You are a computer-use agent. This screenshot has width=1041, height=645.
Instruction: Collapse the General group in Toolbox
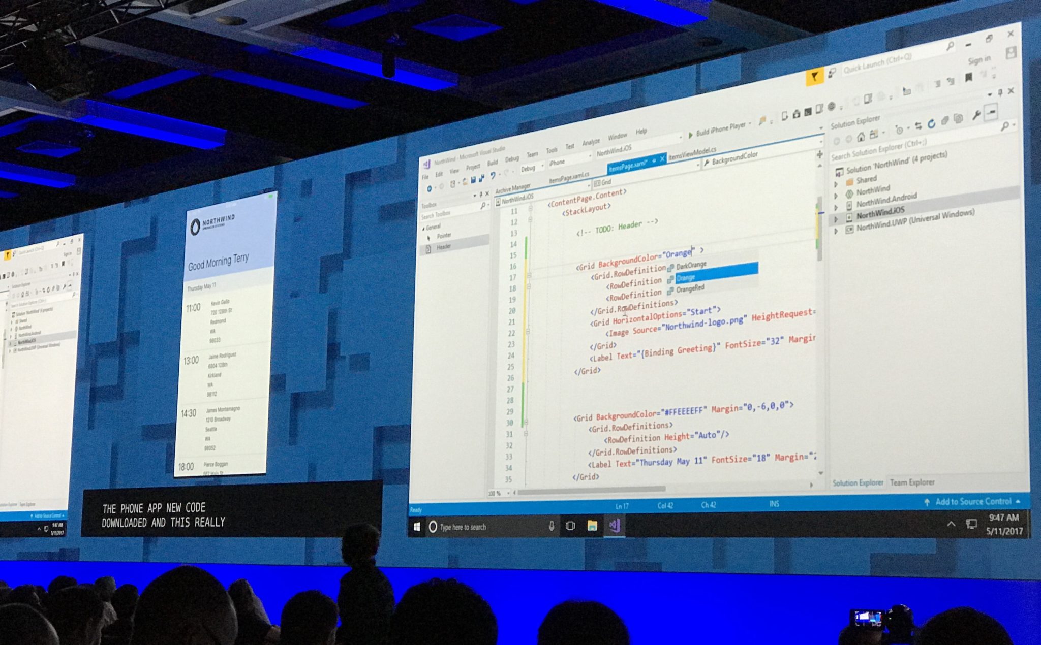[423, 229]
